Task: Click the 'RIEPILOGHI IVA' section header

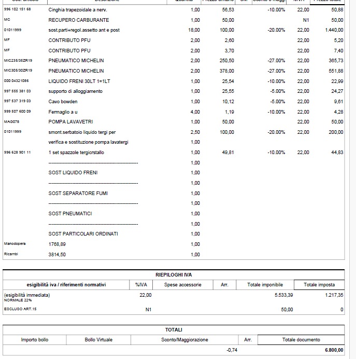Action: tap(174, 274)
